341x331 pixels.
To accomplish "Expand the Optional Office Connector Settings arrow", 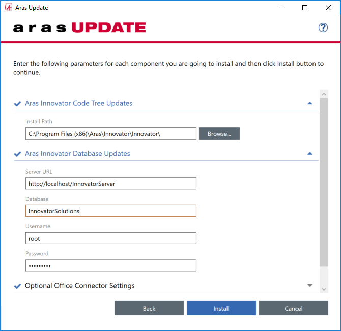I will click(x=310, y=286).
